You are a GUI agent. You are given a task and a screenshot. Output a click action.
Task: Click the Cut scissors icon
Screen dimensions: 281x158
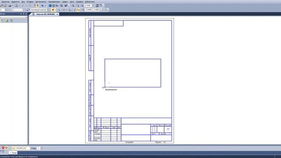pos(22,6)
